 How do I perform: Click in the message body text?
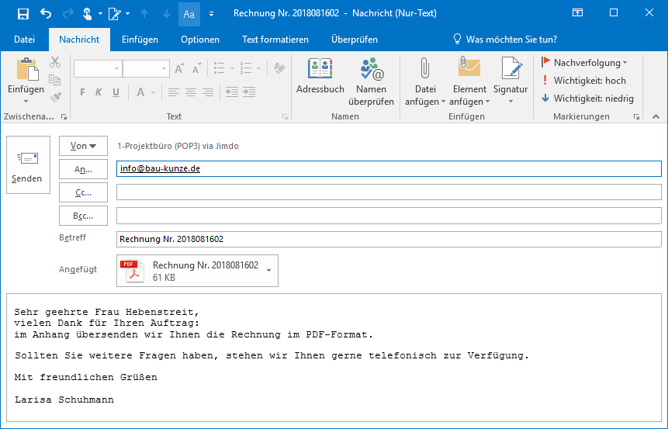pos(334,357)
